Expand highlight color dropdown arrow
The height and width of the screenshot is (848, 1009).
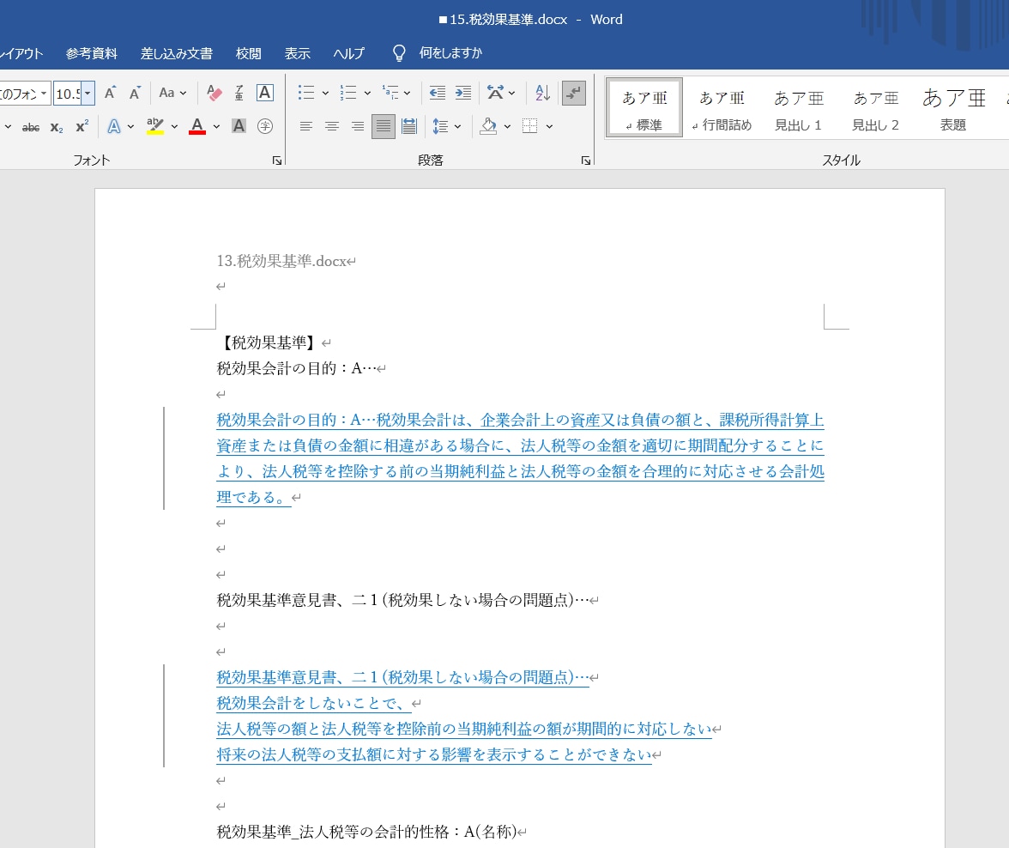(174, 127)
